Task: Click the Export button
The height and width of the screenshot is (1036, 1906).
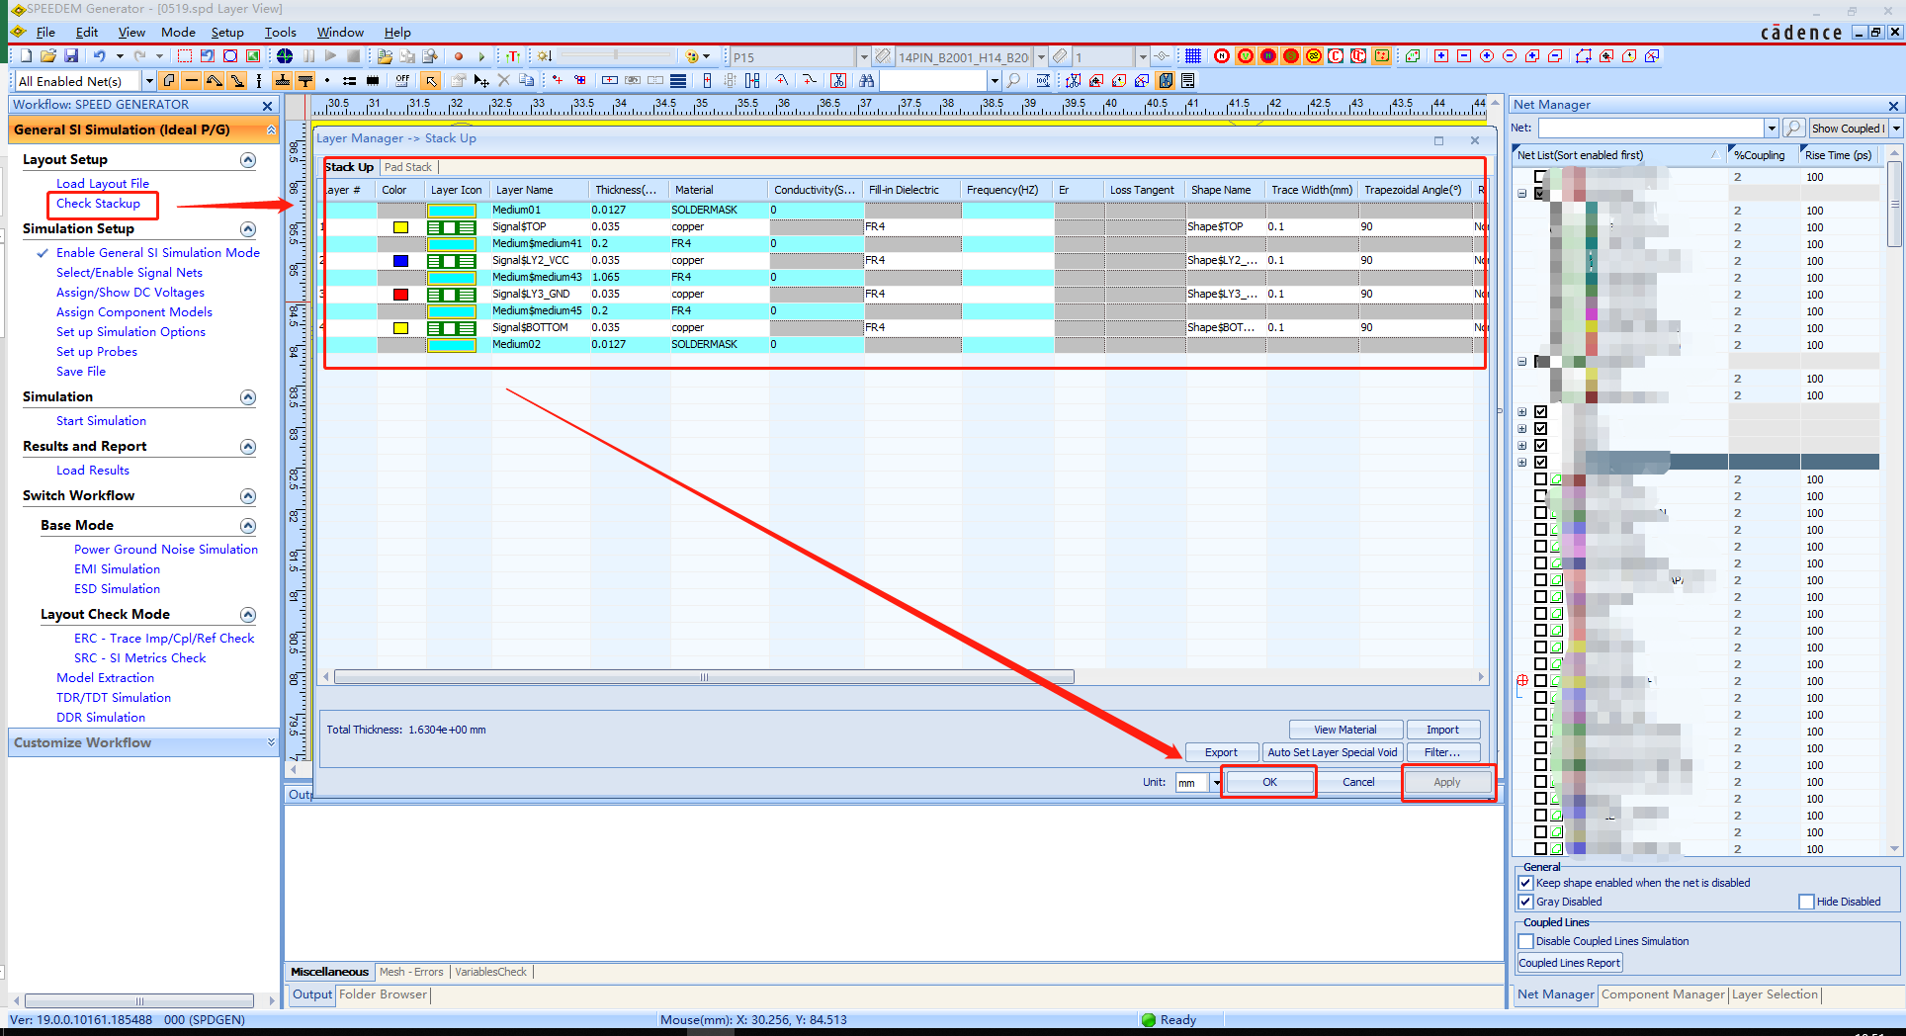Action: click(x=1221, y=752)
